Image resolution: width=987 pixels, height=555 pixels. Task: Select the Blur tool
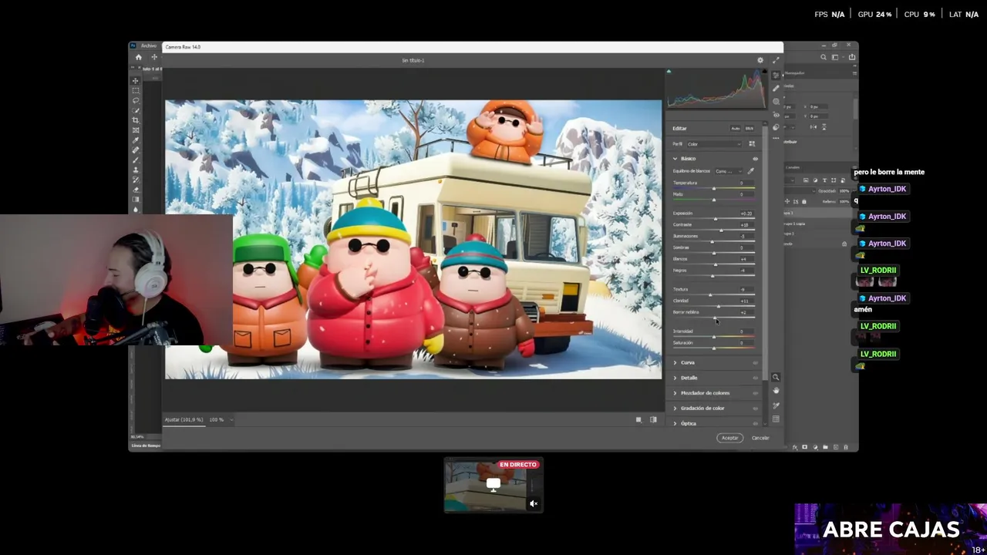[136, 209]
